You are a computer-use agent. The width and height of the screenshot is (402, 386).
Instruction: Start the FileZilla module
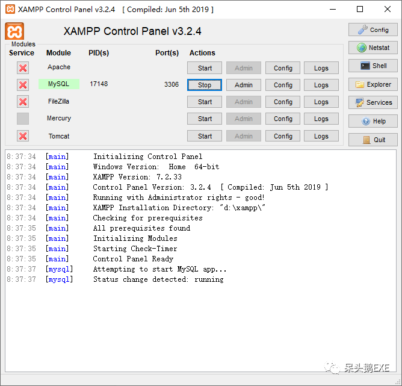[x=205, y=102]
